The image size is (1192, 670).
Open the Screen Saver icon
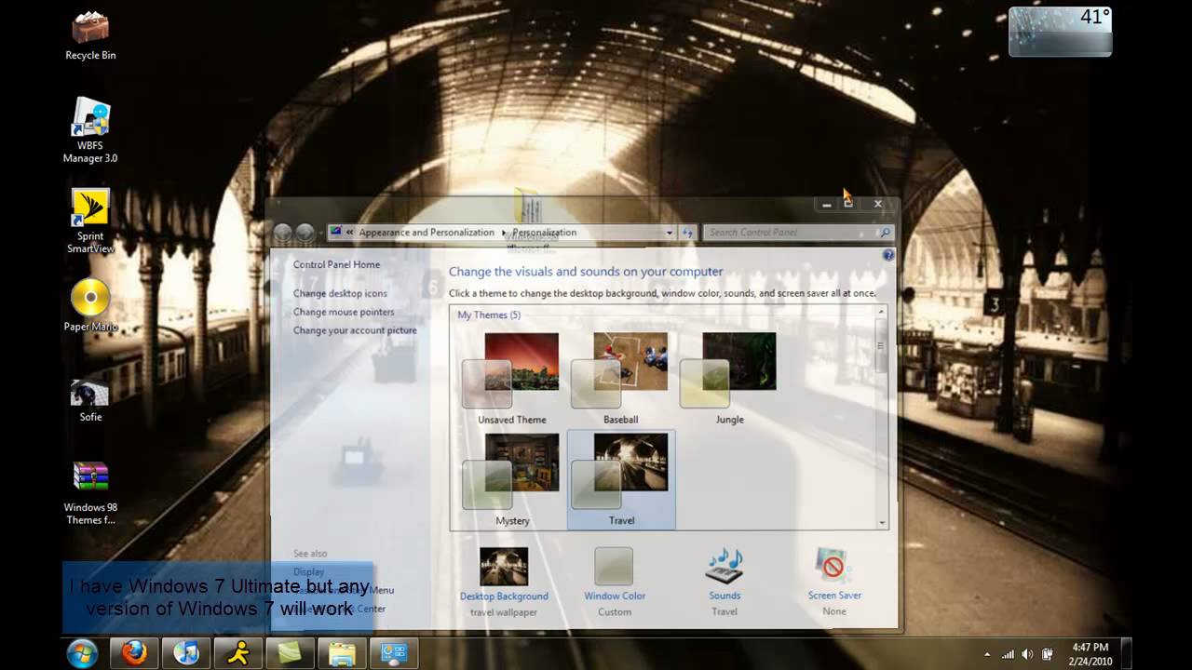pyautogui.click(x=833, y=567)
